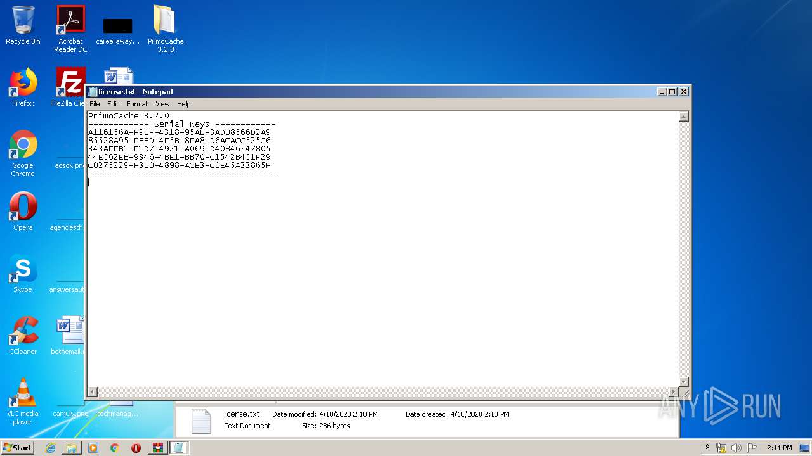
Task: Click the key line starting C0275229
Action: pyautogui.click(x=180, y=165)
